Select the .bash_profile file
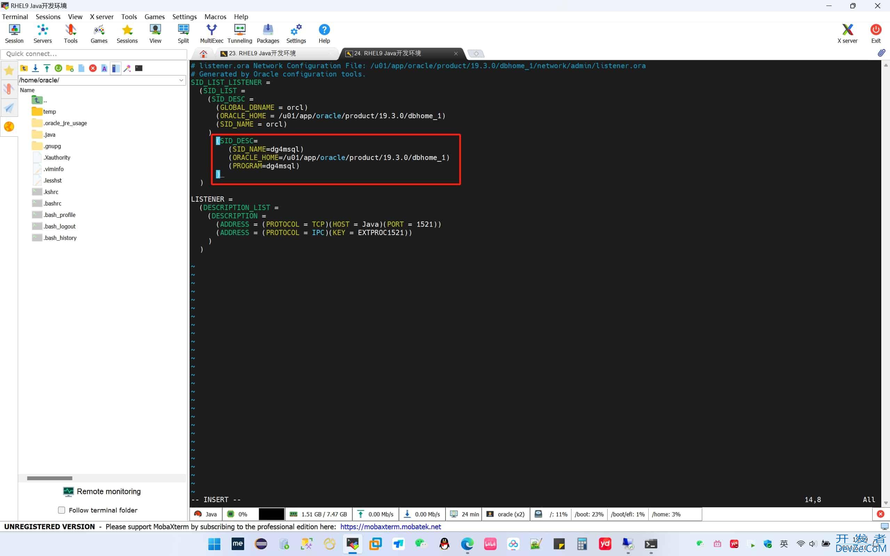Screen dimensions: 890x556 [x=54, y=215]
